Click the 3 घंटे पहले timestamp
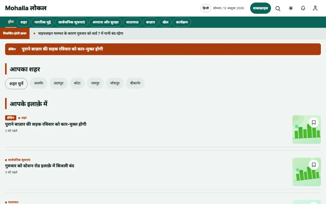Image resolution: width=326 pixels, height=204 pixels. pos(11,172)
